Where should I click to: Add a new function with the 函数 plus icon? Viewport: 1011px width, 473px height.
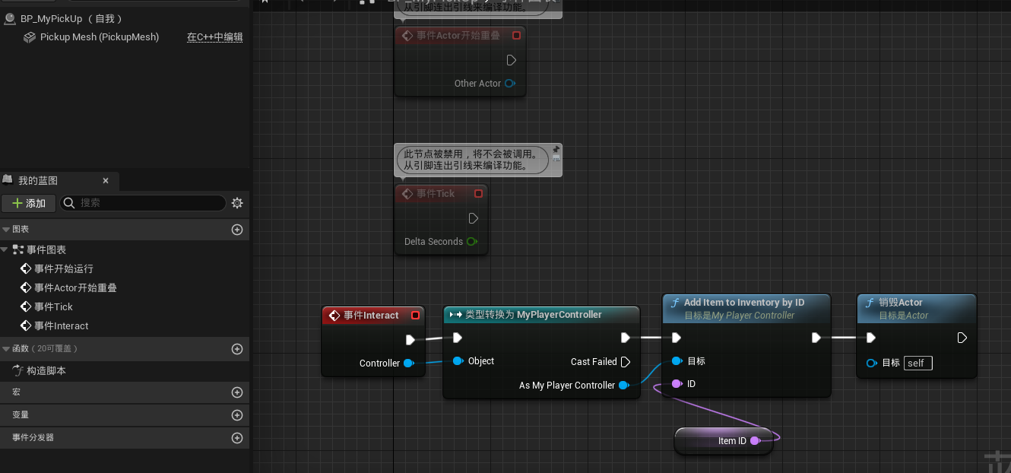point(236,350)
